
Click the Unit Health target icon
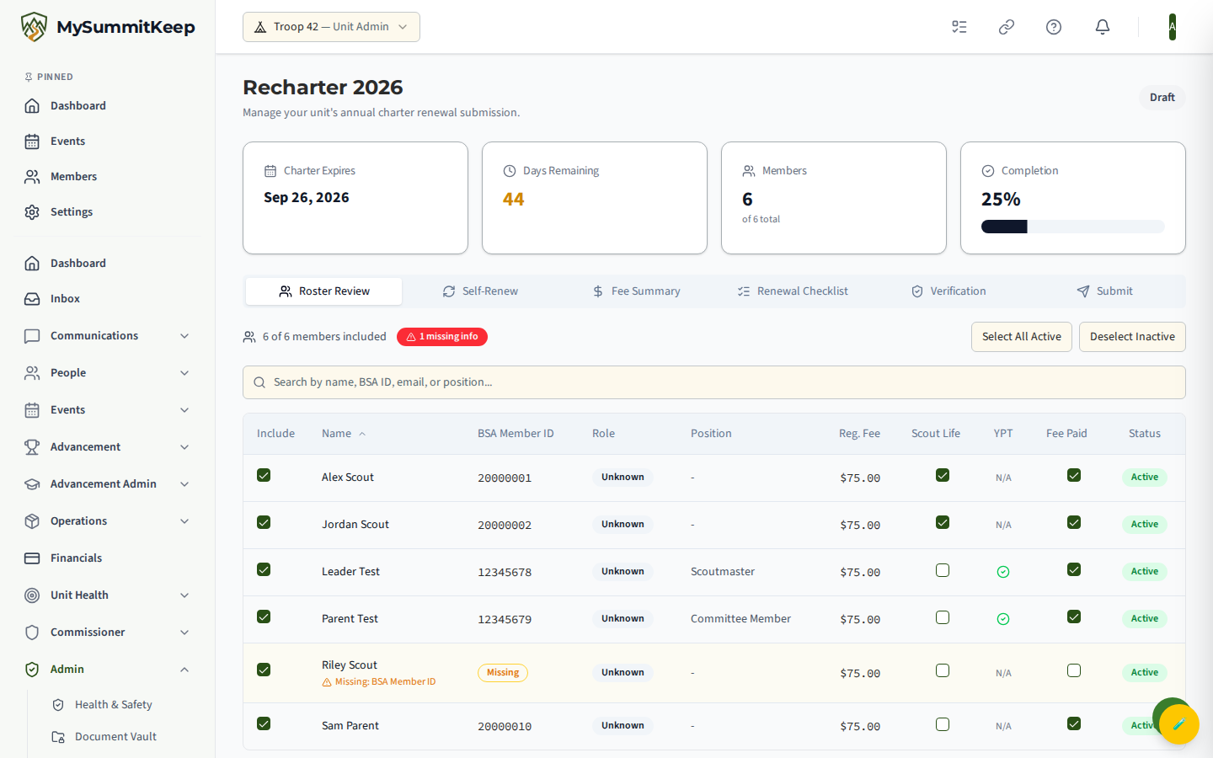[32, 595]
